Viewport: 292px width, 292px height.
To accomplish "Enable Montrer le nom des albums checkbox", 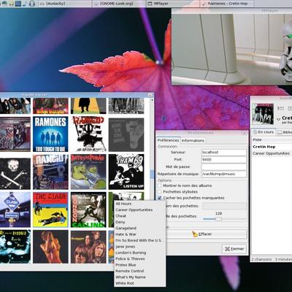I will point(160,185).
